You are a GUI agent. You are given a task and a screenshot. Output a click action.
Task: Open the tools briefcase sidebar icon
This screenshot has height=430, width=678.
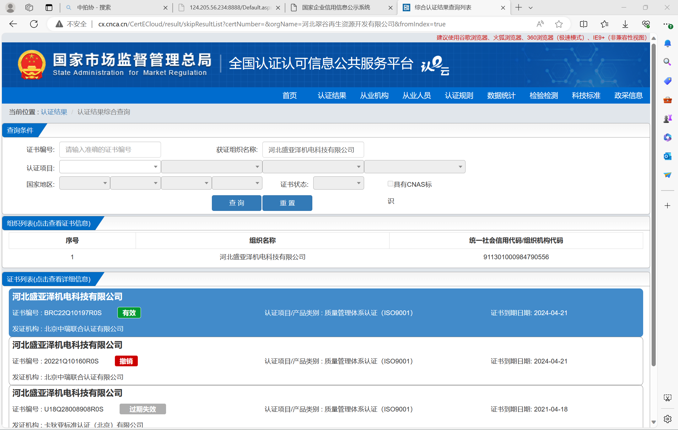tap(668, 100)
